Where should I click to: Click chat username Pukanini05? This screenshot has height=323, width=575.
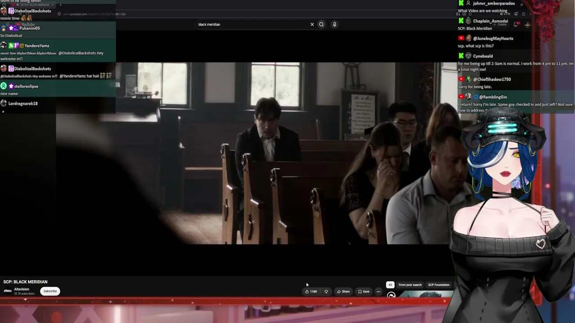29,28
